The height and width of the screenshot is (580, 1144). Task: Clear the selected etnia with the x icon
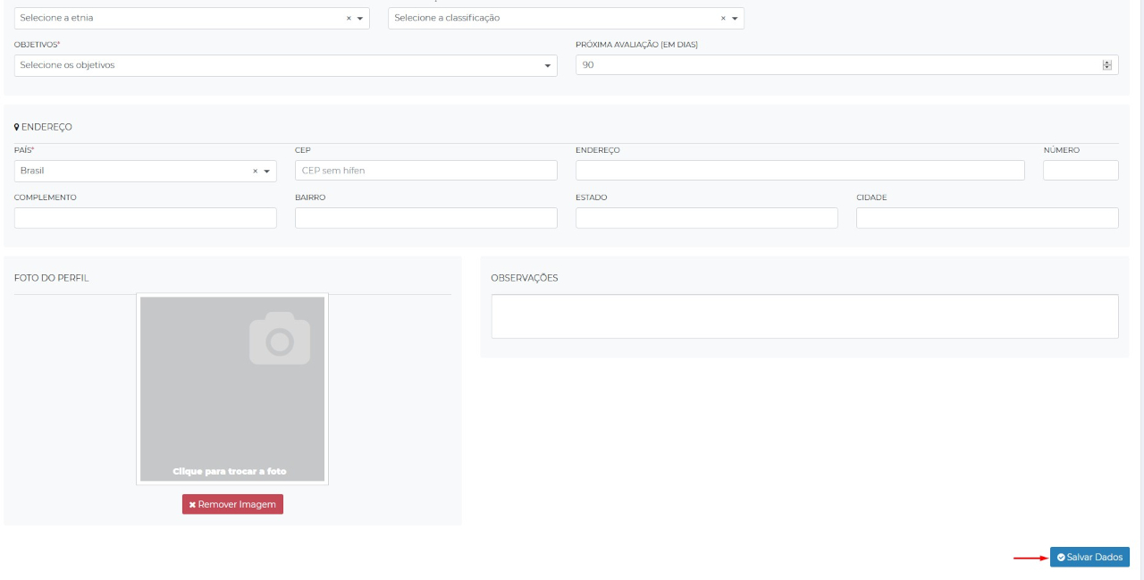[349, 19]
